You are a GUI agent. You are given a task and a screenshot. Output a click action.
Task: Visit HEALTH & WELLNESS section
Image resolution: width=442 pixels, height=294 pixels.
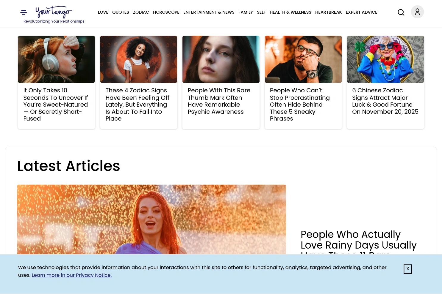pyautogui.click(x=290, y=12)
